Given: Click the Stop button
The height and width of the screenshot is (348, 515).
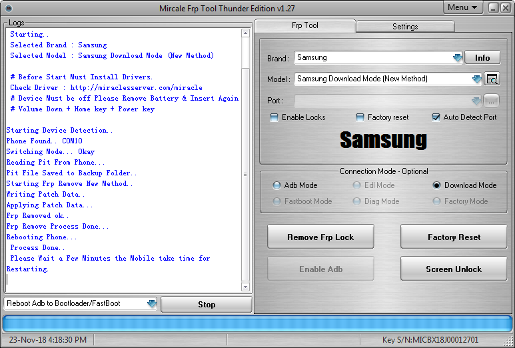Looking at the screenshot, I should (x=207, y=305).
